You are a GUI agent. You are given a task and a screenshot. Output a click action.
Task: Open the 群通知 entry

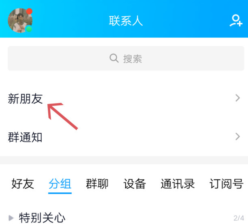tap(124, 137)
